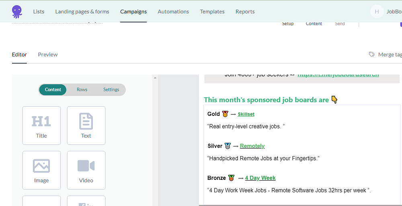Click the Skillset sponsor link

click(246, 114)
